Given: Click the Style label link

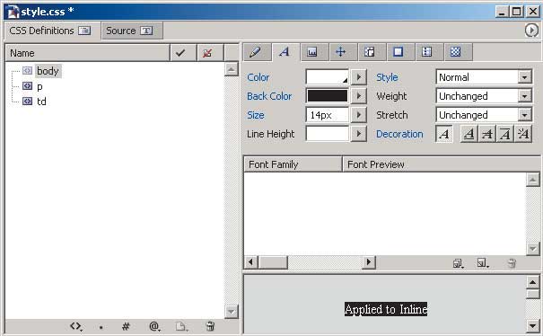Looking at the screenshot, I should pos(387,77).
